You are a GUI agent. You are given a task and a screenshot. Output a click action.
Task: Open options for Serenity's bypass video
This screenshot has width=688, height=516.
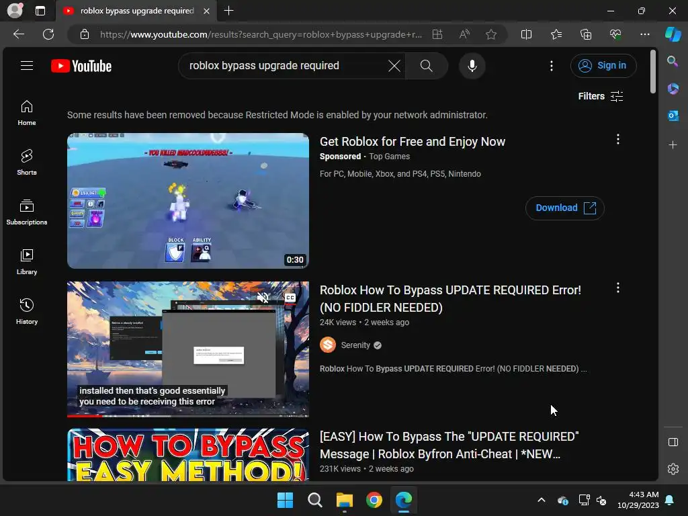point(618,288)
